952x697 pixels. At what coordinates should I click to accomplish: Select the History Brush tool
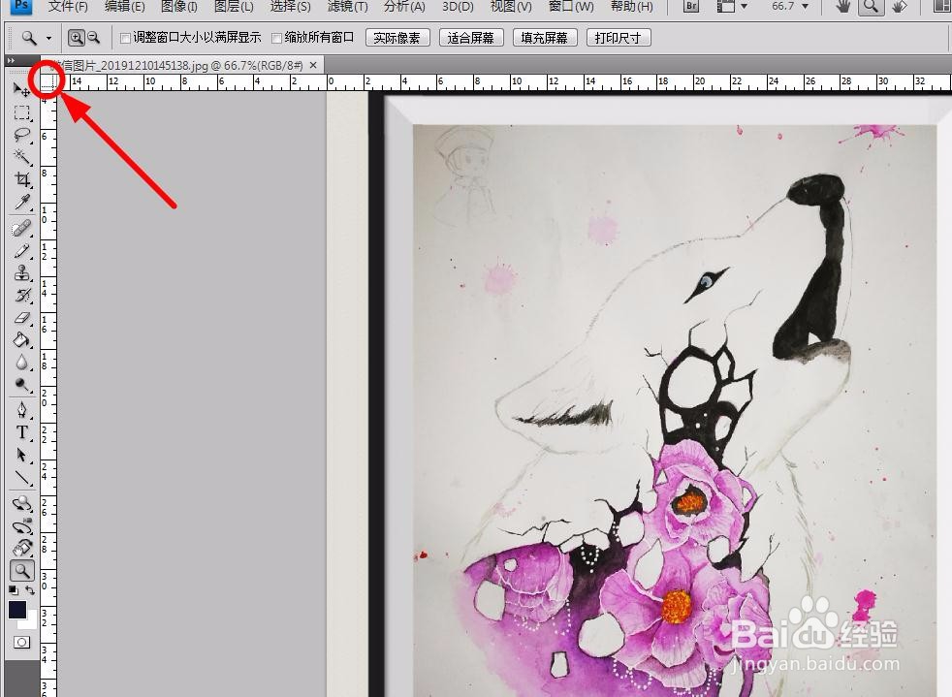click(22, 295)
